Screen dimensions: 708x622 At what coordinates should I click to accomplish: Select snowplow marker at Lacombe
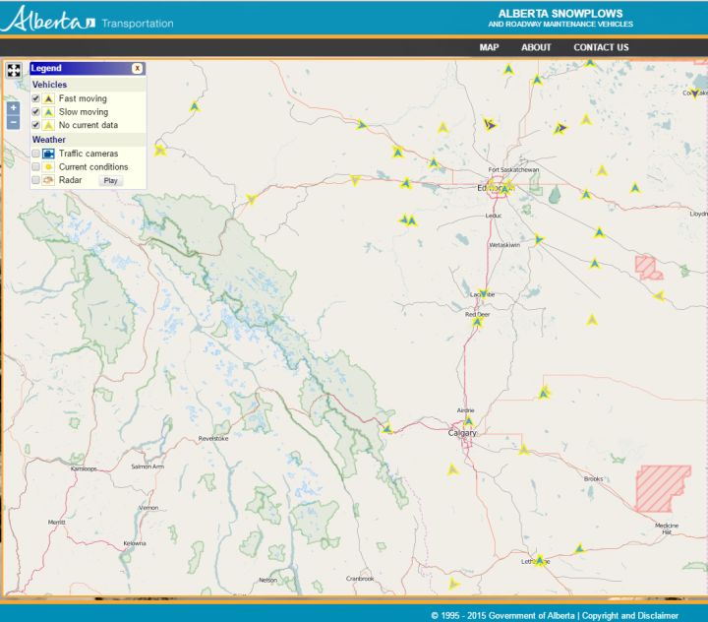click(x=483, y=293)
